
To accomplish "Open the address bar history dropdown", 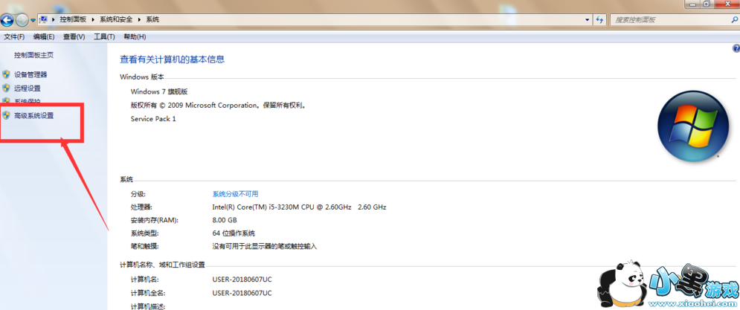I will click(587, 20).
